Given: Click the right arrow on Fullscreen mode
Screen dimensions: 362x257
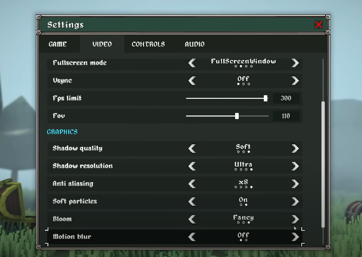Looking at the screenshot, I should [295, 63].
